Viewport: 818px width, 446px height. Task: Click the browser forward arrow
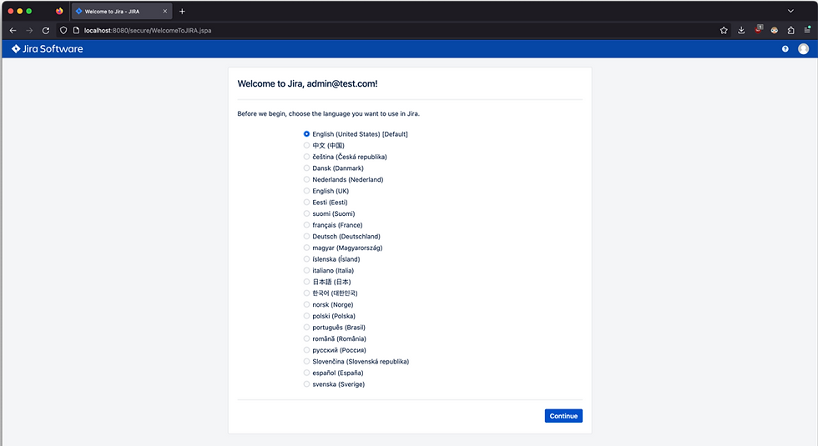click(29, 30)
